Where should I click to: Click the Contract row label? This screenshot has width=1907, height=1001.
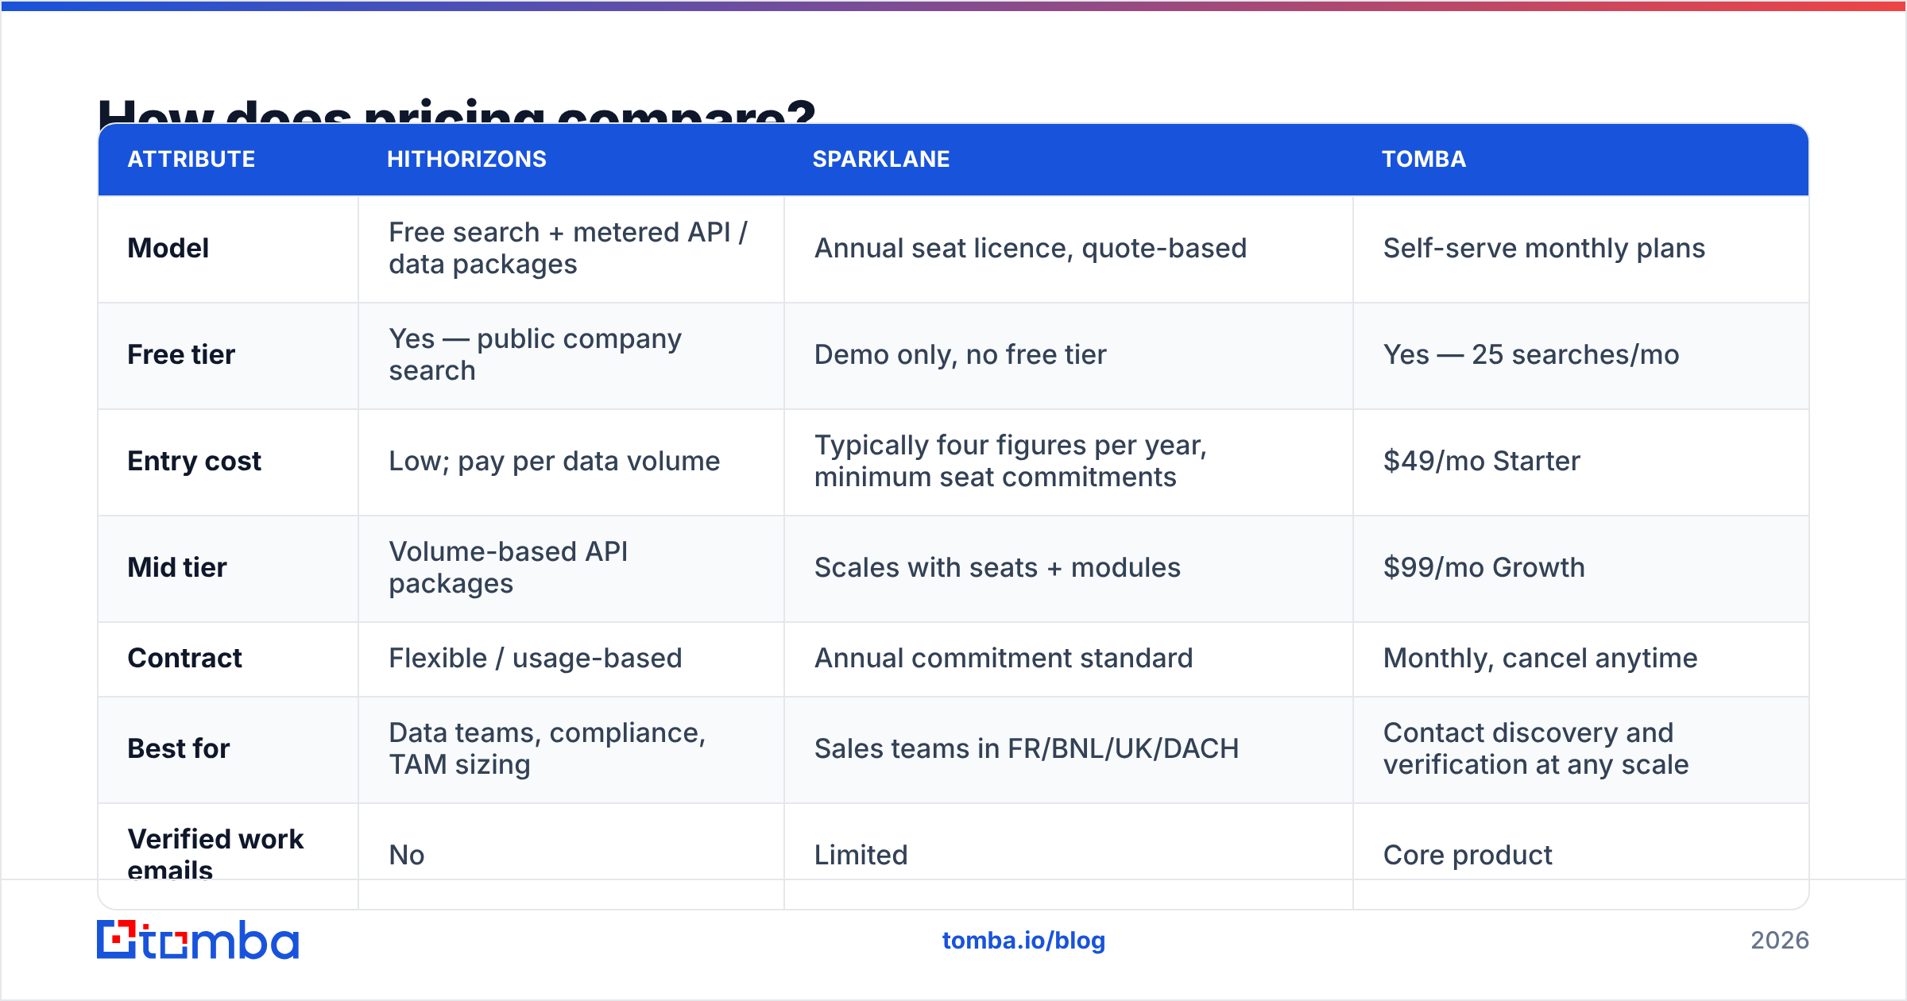click(x=184, y=658)
